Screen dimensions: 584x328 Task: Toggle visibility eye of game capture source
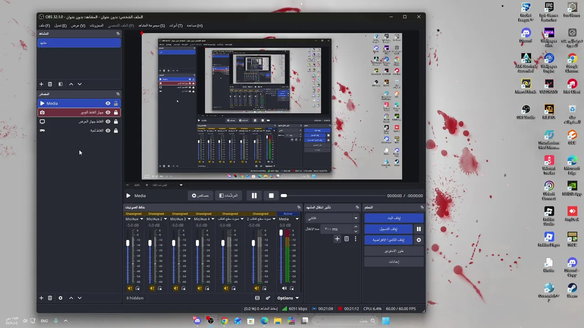click(x=108, y=131)
